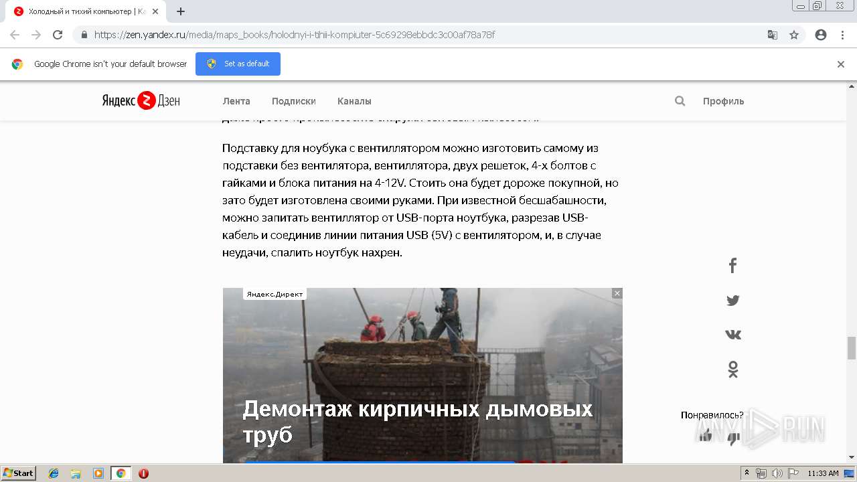Dismiss the default browser infobar
This screenshot has width=857, height=482.
pos(841,64)
